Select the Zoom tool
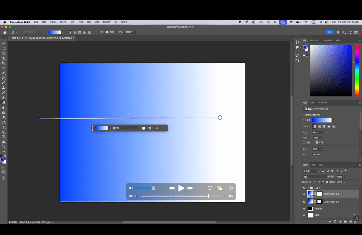Image resolution: width=362 pixels, height=235 pixels. click(x=3, y=147)
